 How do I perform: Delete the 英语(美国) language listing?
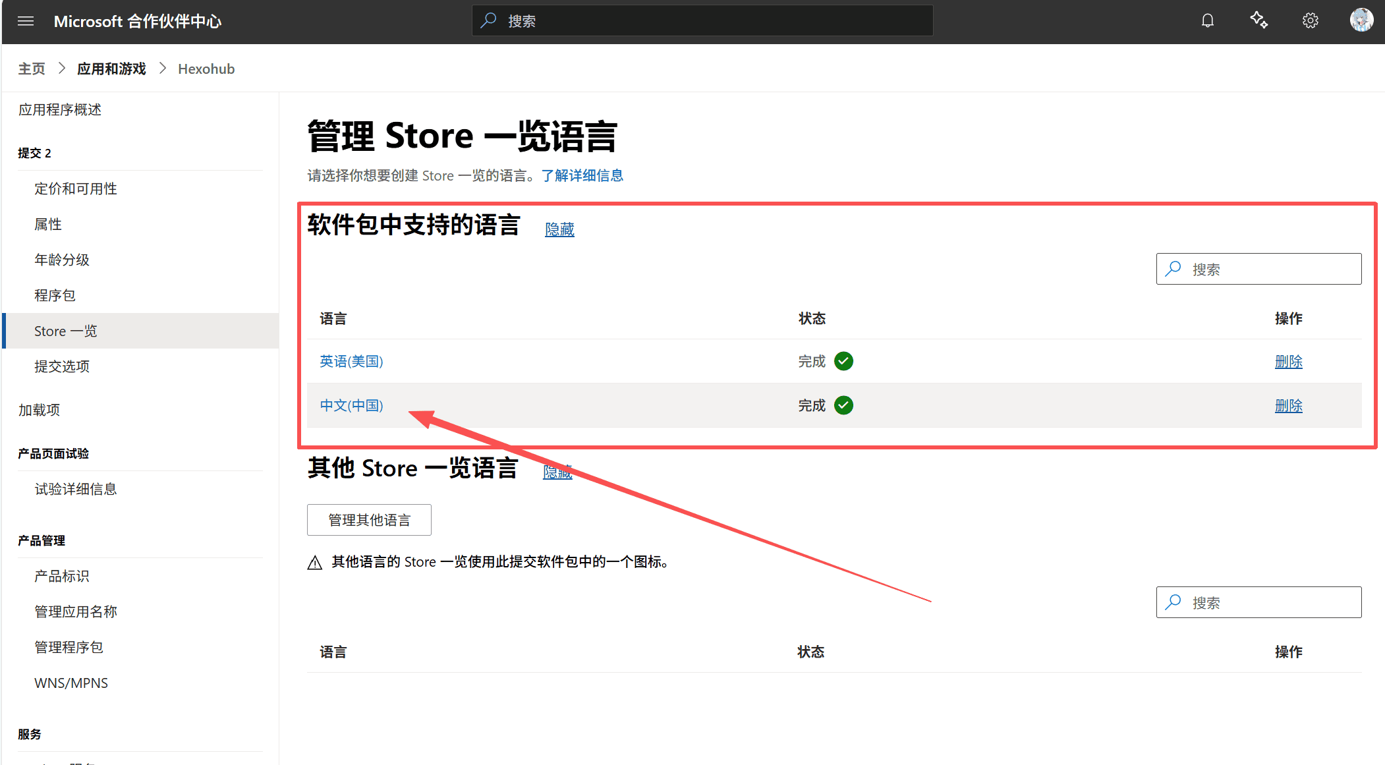[x=1288, y=361]
